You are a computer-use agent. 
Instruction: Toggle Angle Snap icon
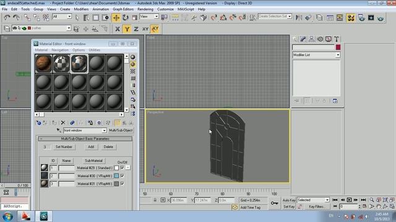[223, 17]
